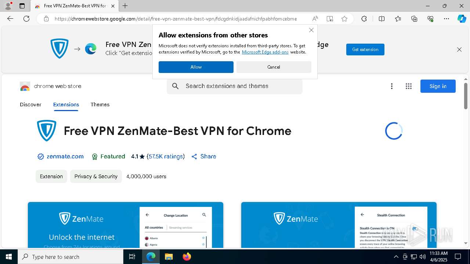Image resolution: width=470 pixels, height=264 pixels.
Task: Open 57.5K ratings link
Action: pos(166,157)
